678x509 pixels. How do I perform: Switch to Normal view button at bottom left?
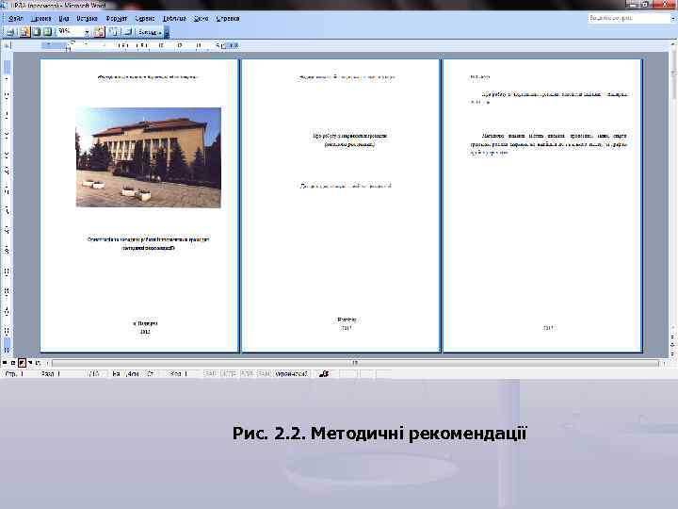[5, 363]
